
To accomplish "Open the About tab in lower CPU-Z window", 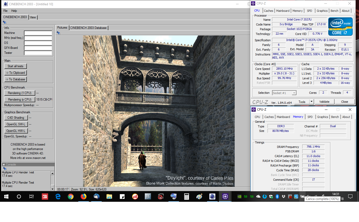I will coord(346,117).
